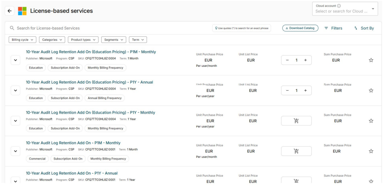This screenshot has height=193, width=384.
Task: Add the Add On P1Y Annual to cart
Action: click(296, 180)
